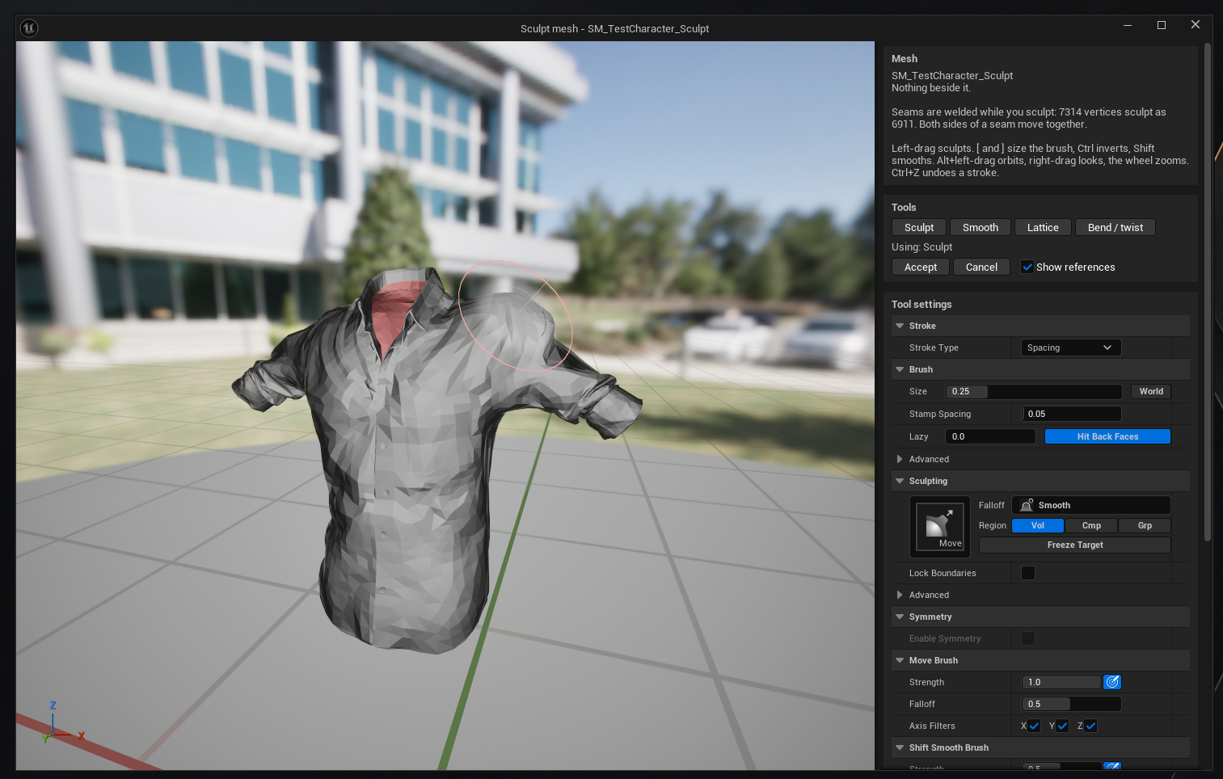Collapse the Symmetry section
Viewport: 1223px width, 779px height.
(900, 617)
